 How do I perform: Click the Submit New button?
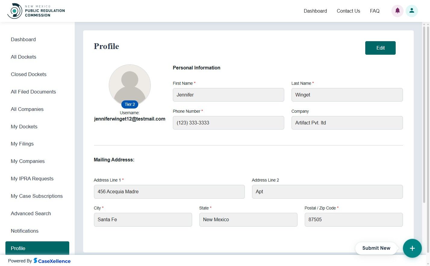tap(376, 248)
